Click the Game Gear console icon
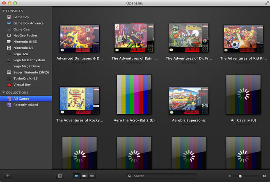The image size is (270, 182). (9, 29)
